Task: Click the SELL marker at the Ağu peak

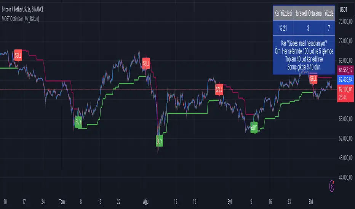Action: (x=146, y=63)
